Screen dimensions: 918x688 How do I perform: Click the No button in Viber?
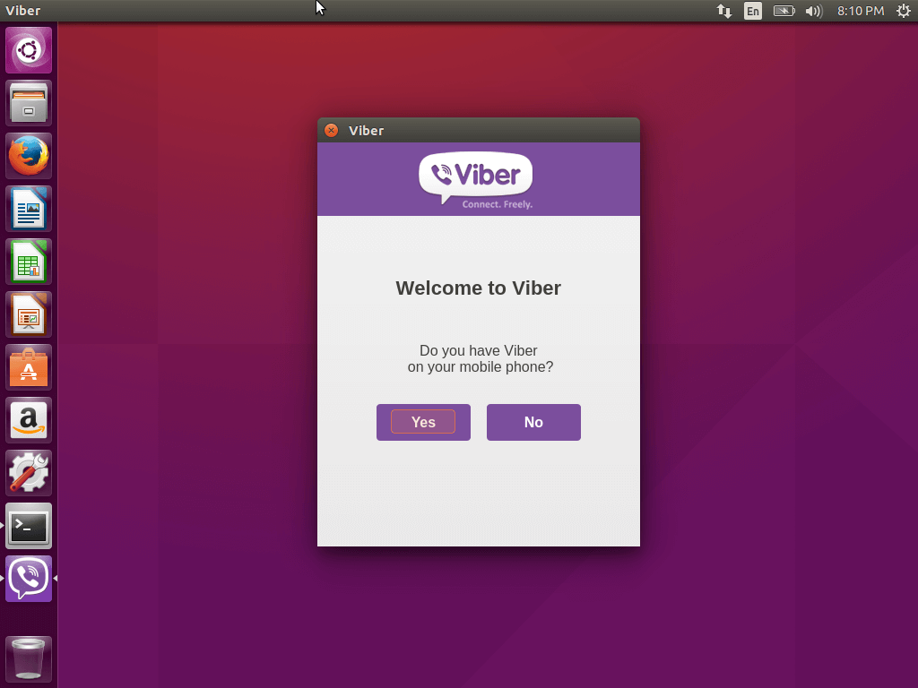(533, 422)
